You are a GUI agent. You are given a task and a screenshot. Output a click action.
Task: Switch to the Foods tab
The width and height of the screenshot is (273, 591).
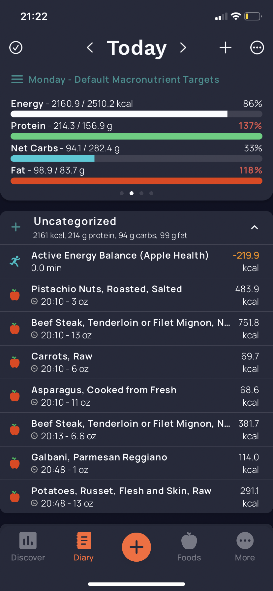click(189, 547)
